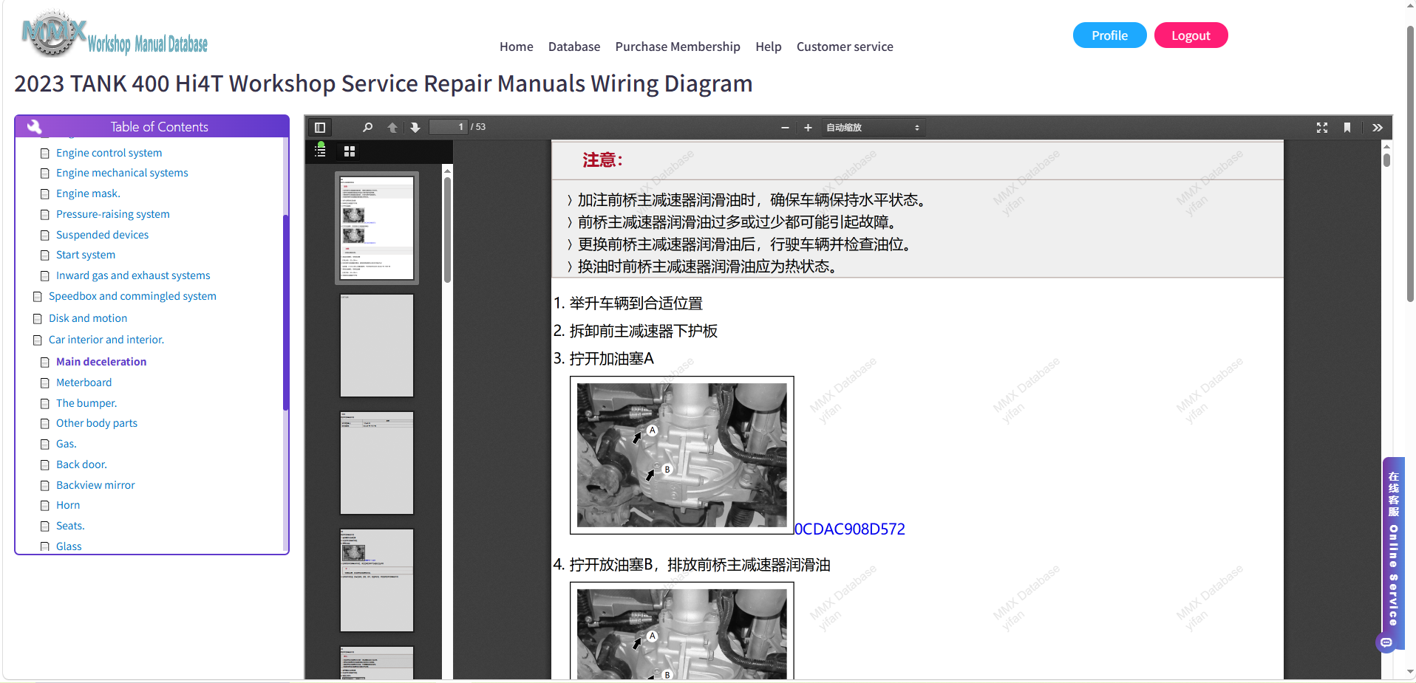This screenshot has width=1416, height=683.
Task: Open The bumper. entry
Action: (x=86, y=403)
